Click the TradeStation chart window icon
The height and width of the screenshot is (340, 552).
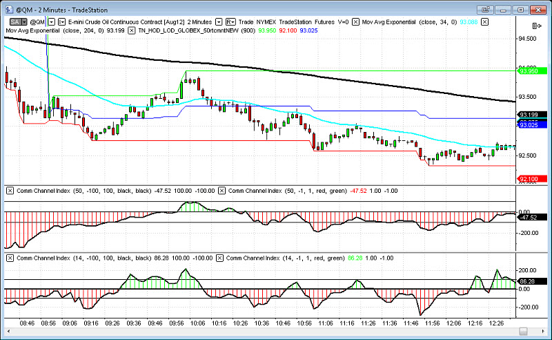coord(9,10)
